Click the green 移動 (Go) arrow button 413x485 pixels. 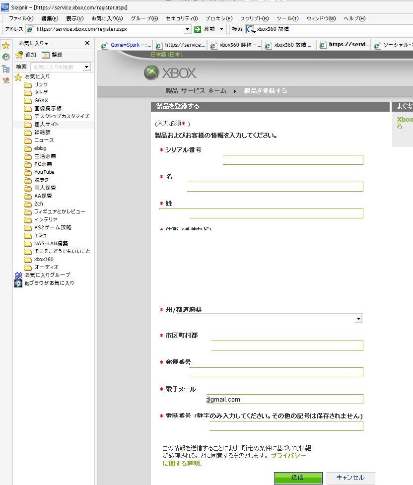(198, 29)
